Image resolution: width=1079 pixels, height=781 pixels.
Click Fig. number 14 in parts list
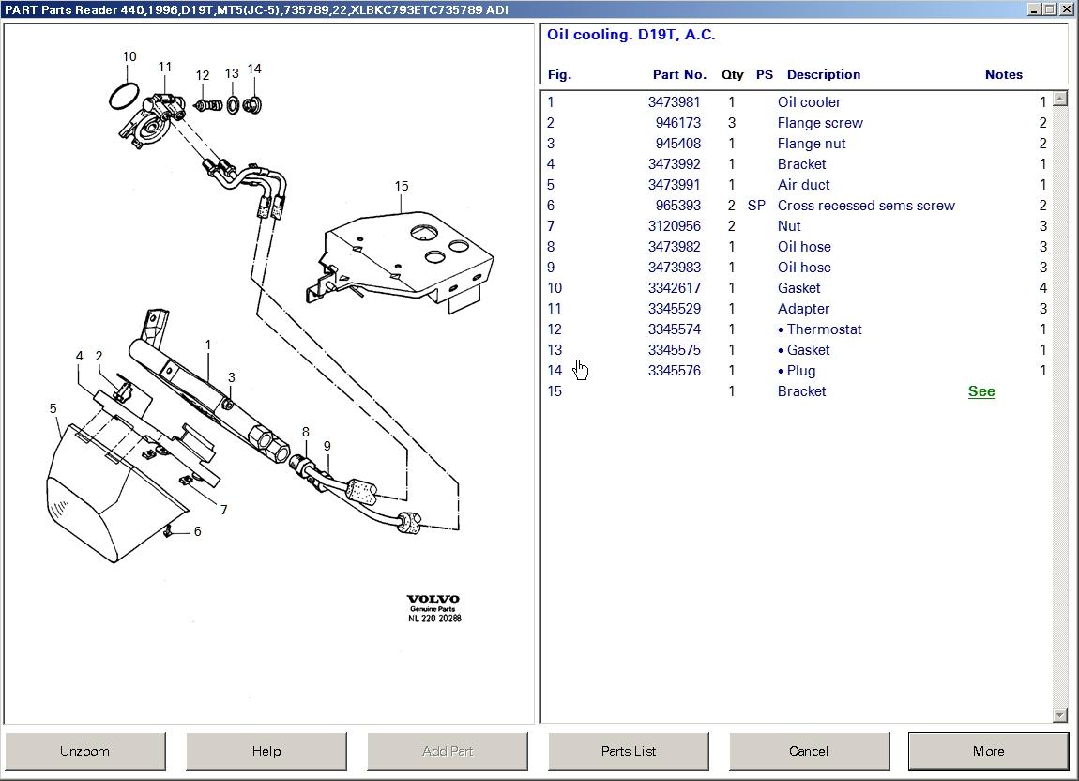click(x=555, y=371)
